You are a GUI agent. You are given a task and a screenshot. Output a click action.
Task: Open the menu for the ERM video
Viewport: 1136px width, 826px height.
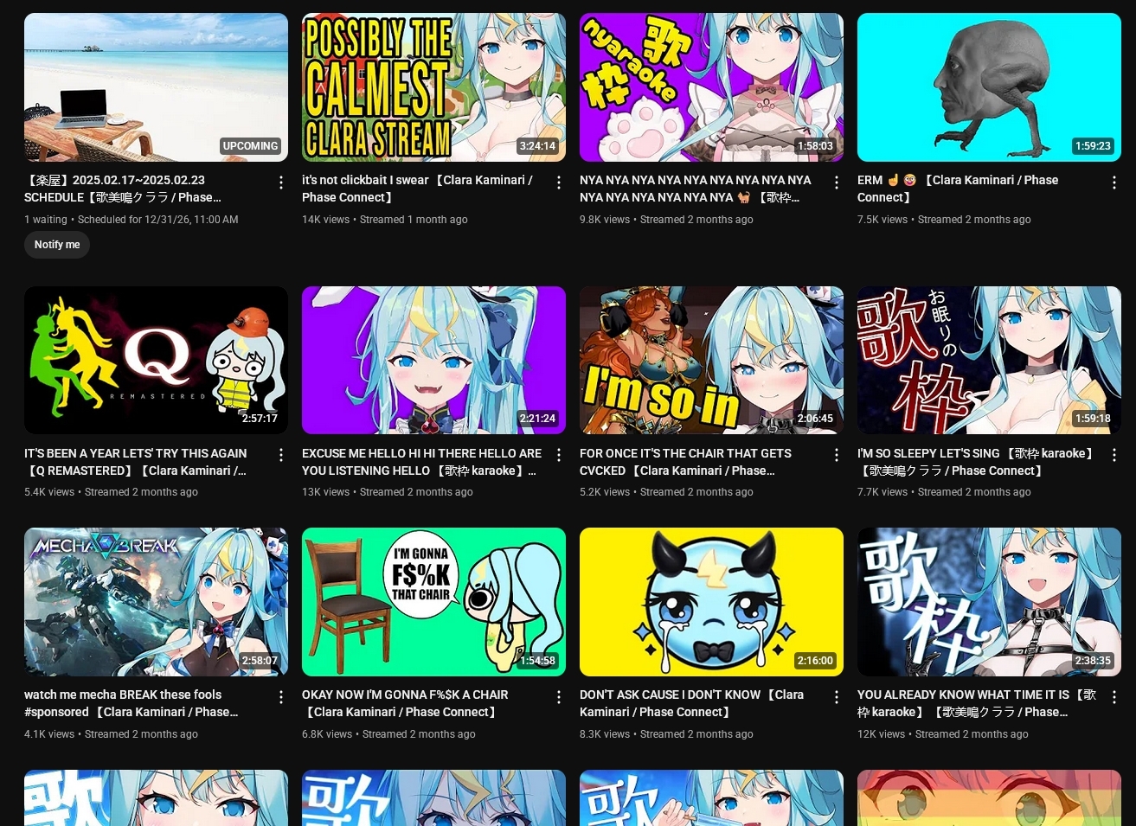pyautogui.click(x=1114, y=182)
